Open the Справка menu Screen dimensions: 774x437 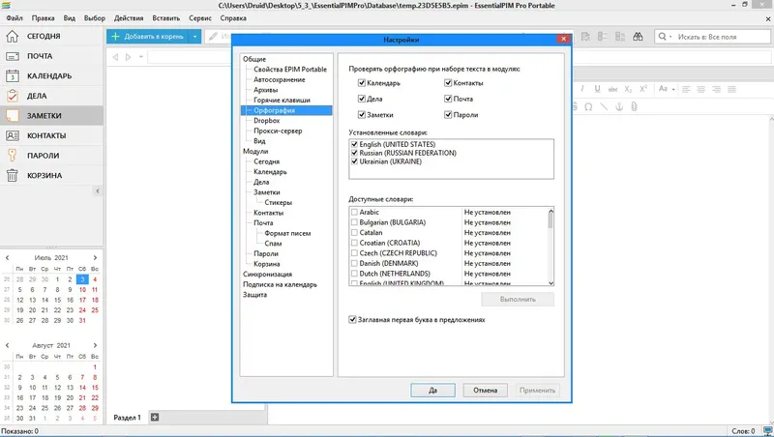233,18
